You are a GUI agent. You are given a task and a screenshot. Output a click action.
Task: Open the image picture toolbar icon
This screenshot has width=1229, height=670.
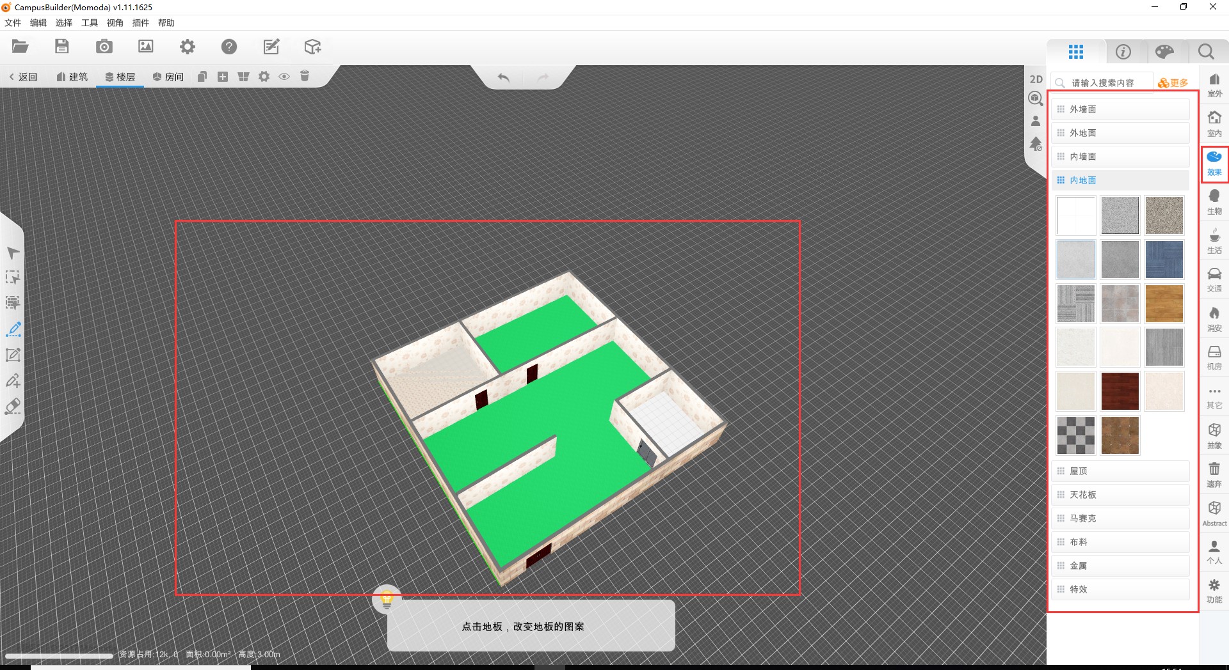point(146,47)
